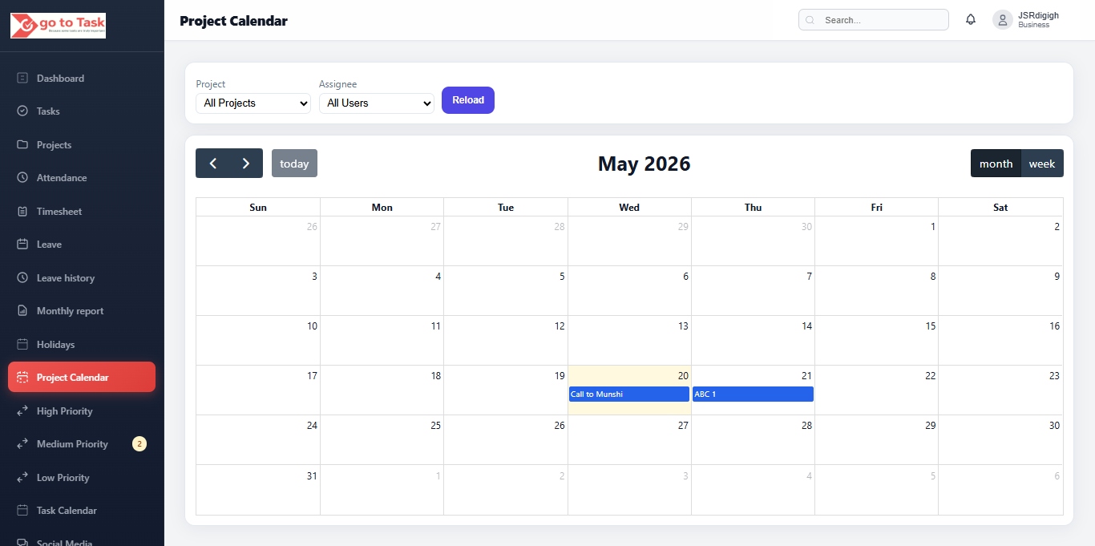The height and width of the screenshot is (546, 1095).
Task: Open Leave history menu item
Action: pyautogui.click(x=82, y=278)
